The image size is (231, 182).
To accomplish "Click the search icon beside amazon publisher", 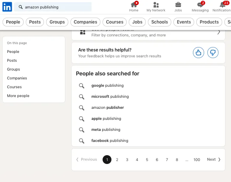I will [82, 108].
